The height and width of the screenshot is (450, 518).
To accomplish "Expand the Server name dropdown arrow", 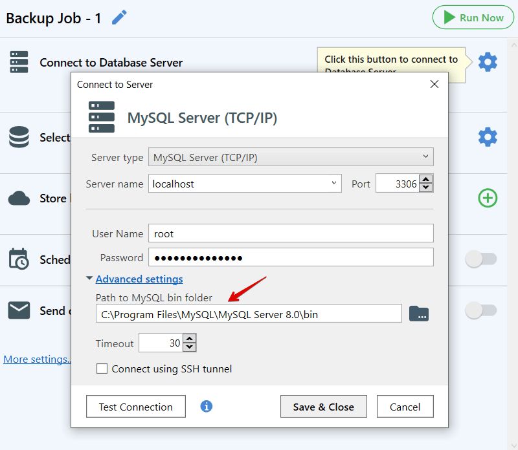I will (334, 183).
